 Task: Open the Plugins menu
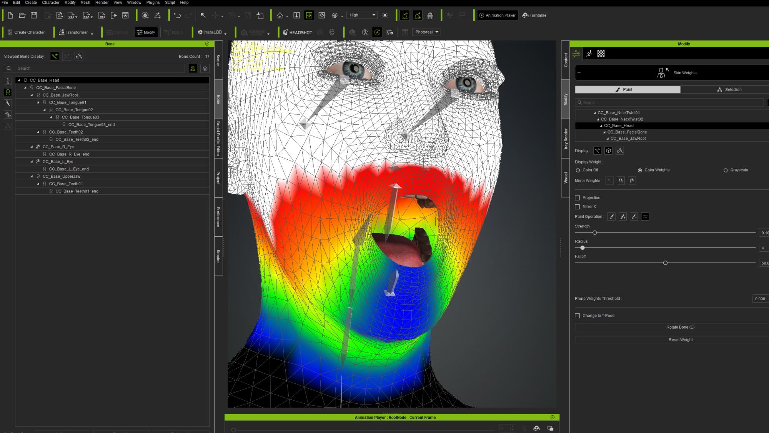(153, 2)
